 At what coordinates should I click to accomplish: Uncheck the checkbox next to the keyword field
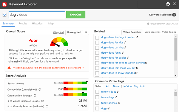[4, 15]
